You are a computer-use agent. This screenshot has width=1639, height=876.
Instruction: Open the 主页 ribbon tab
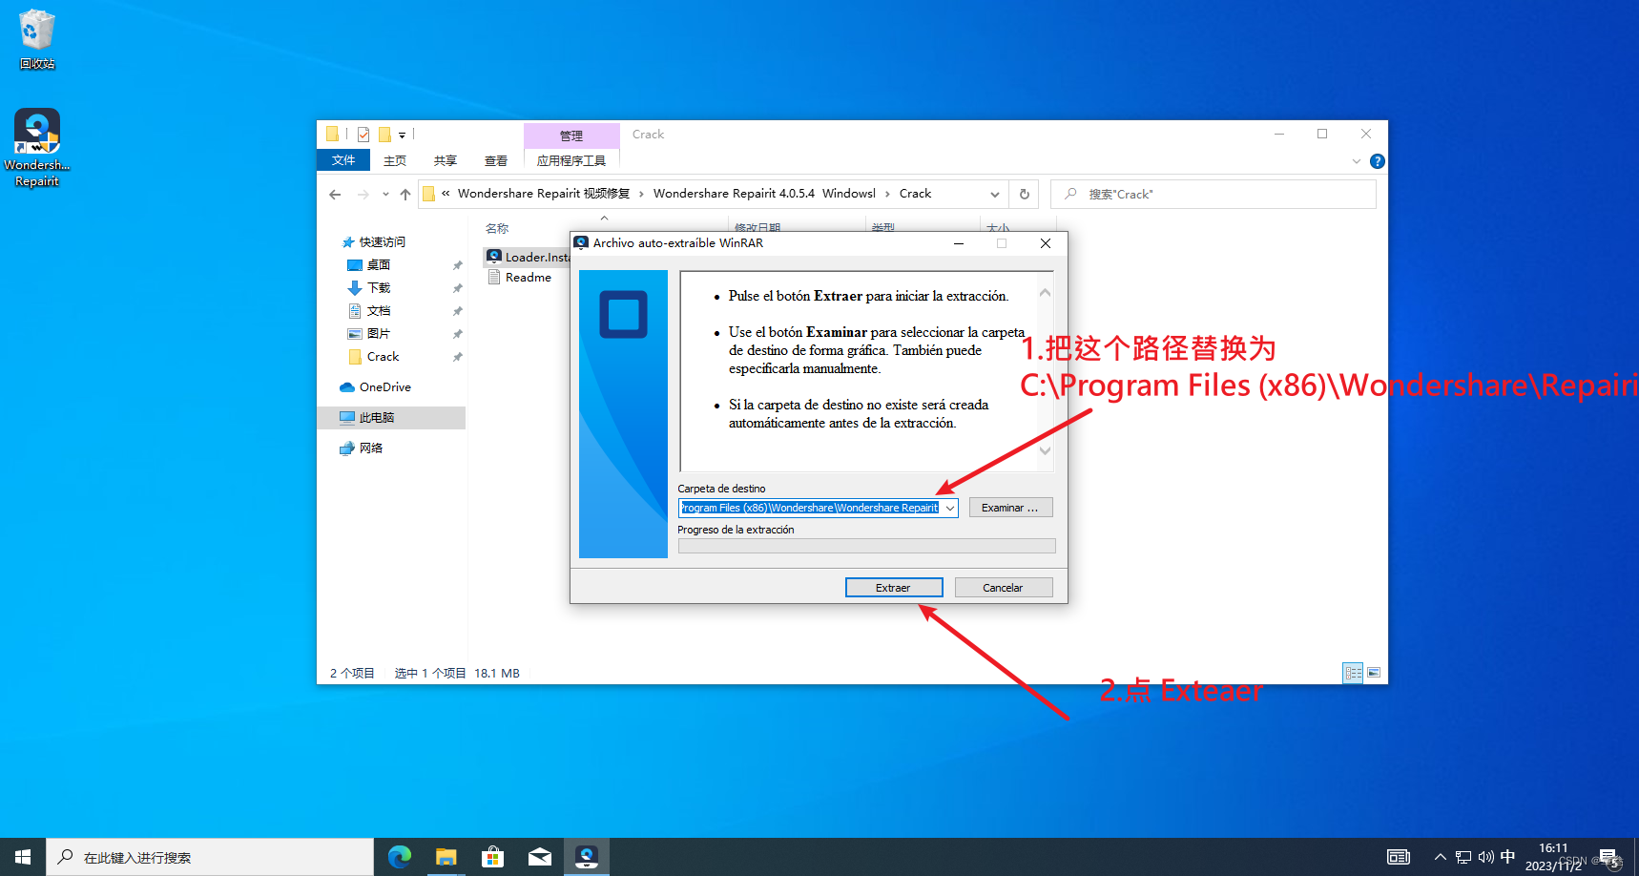pyautogui.click(x=395, y=160)
